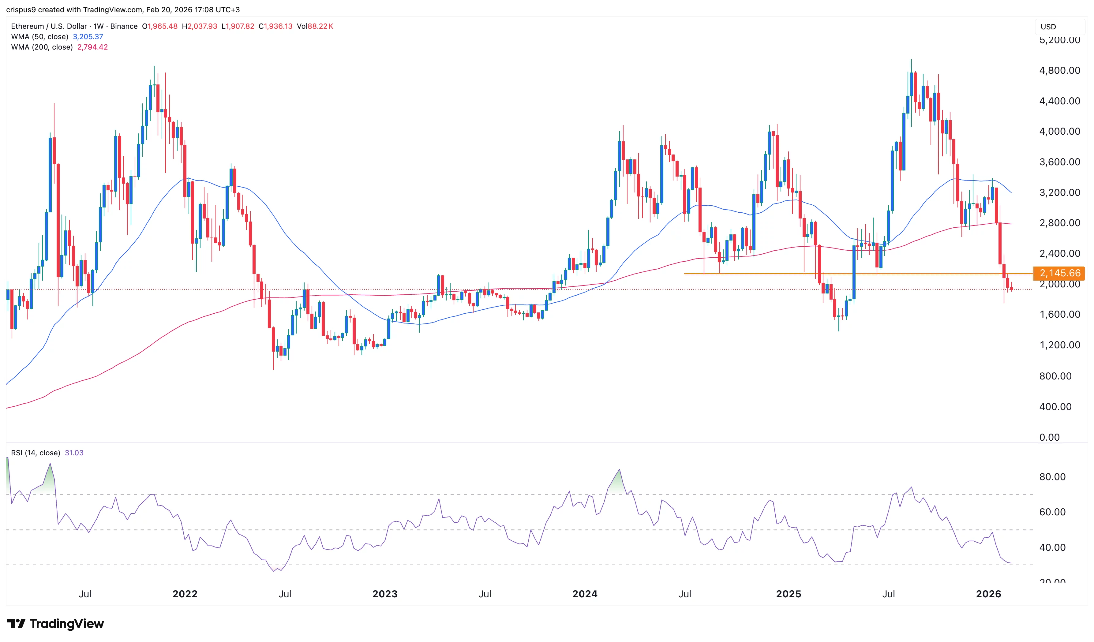Click the RSI value 31.03

(x=74, y=453)
